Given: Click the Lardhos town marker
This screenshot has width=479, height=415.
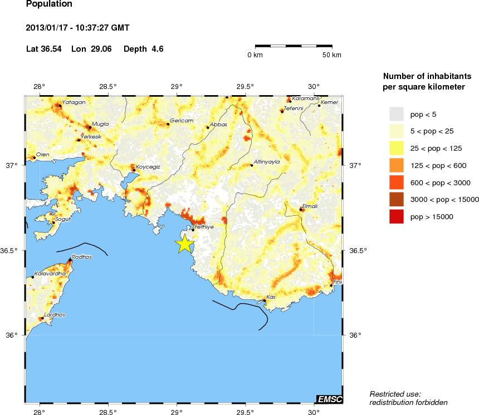Looking at the screenshot, I should (x=42, y=319).
